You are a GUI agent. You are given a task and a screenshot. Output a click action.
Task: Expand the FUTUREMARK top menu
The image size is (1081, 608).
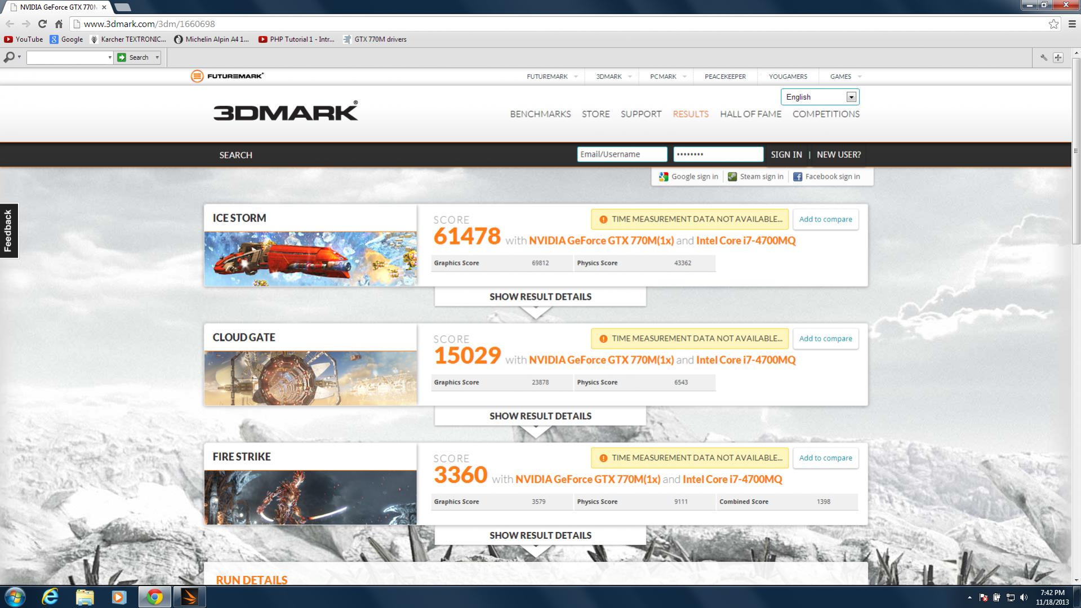[x=552, y=77]
